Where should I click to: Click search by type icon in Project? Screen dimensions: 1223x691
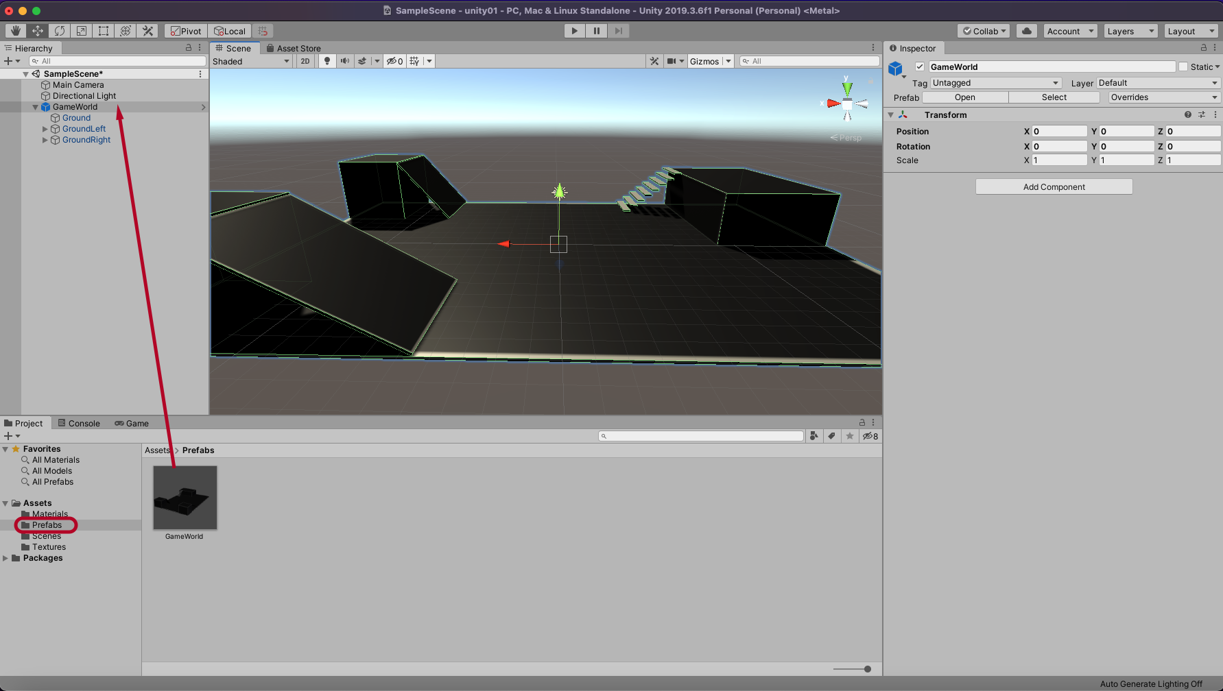[x=814, y=436]
